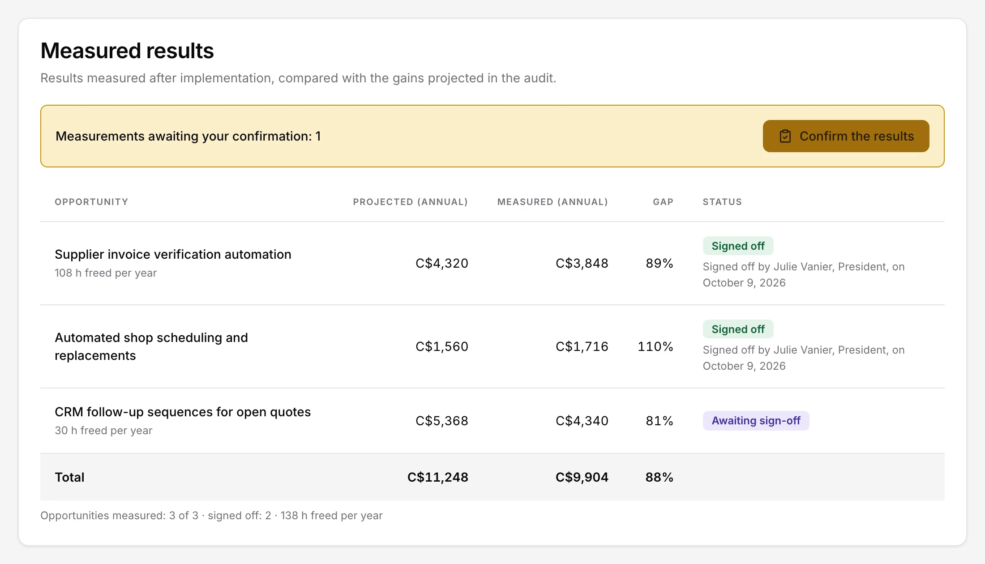Click the total gap 88%
Screen dimensions: 985x564
tap(660, 477)
